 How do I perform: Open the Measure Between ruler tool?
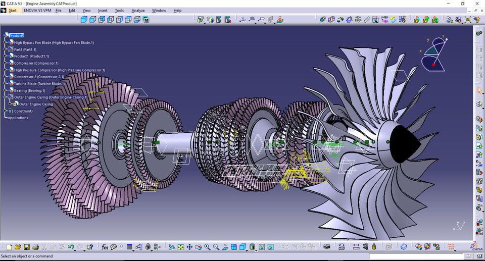coord(356,247)
